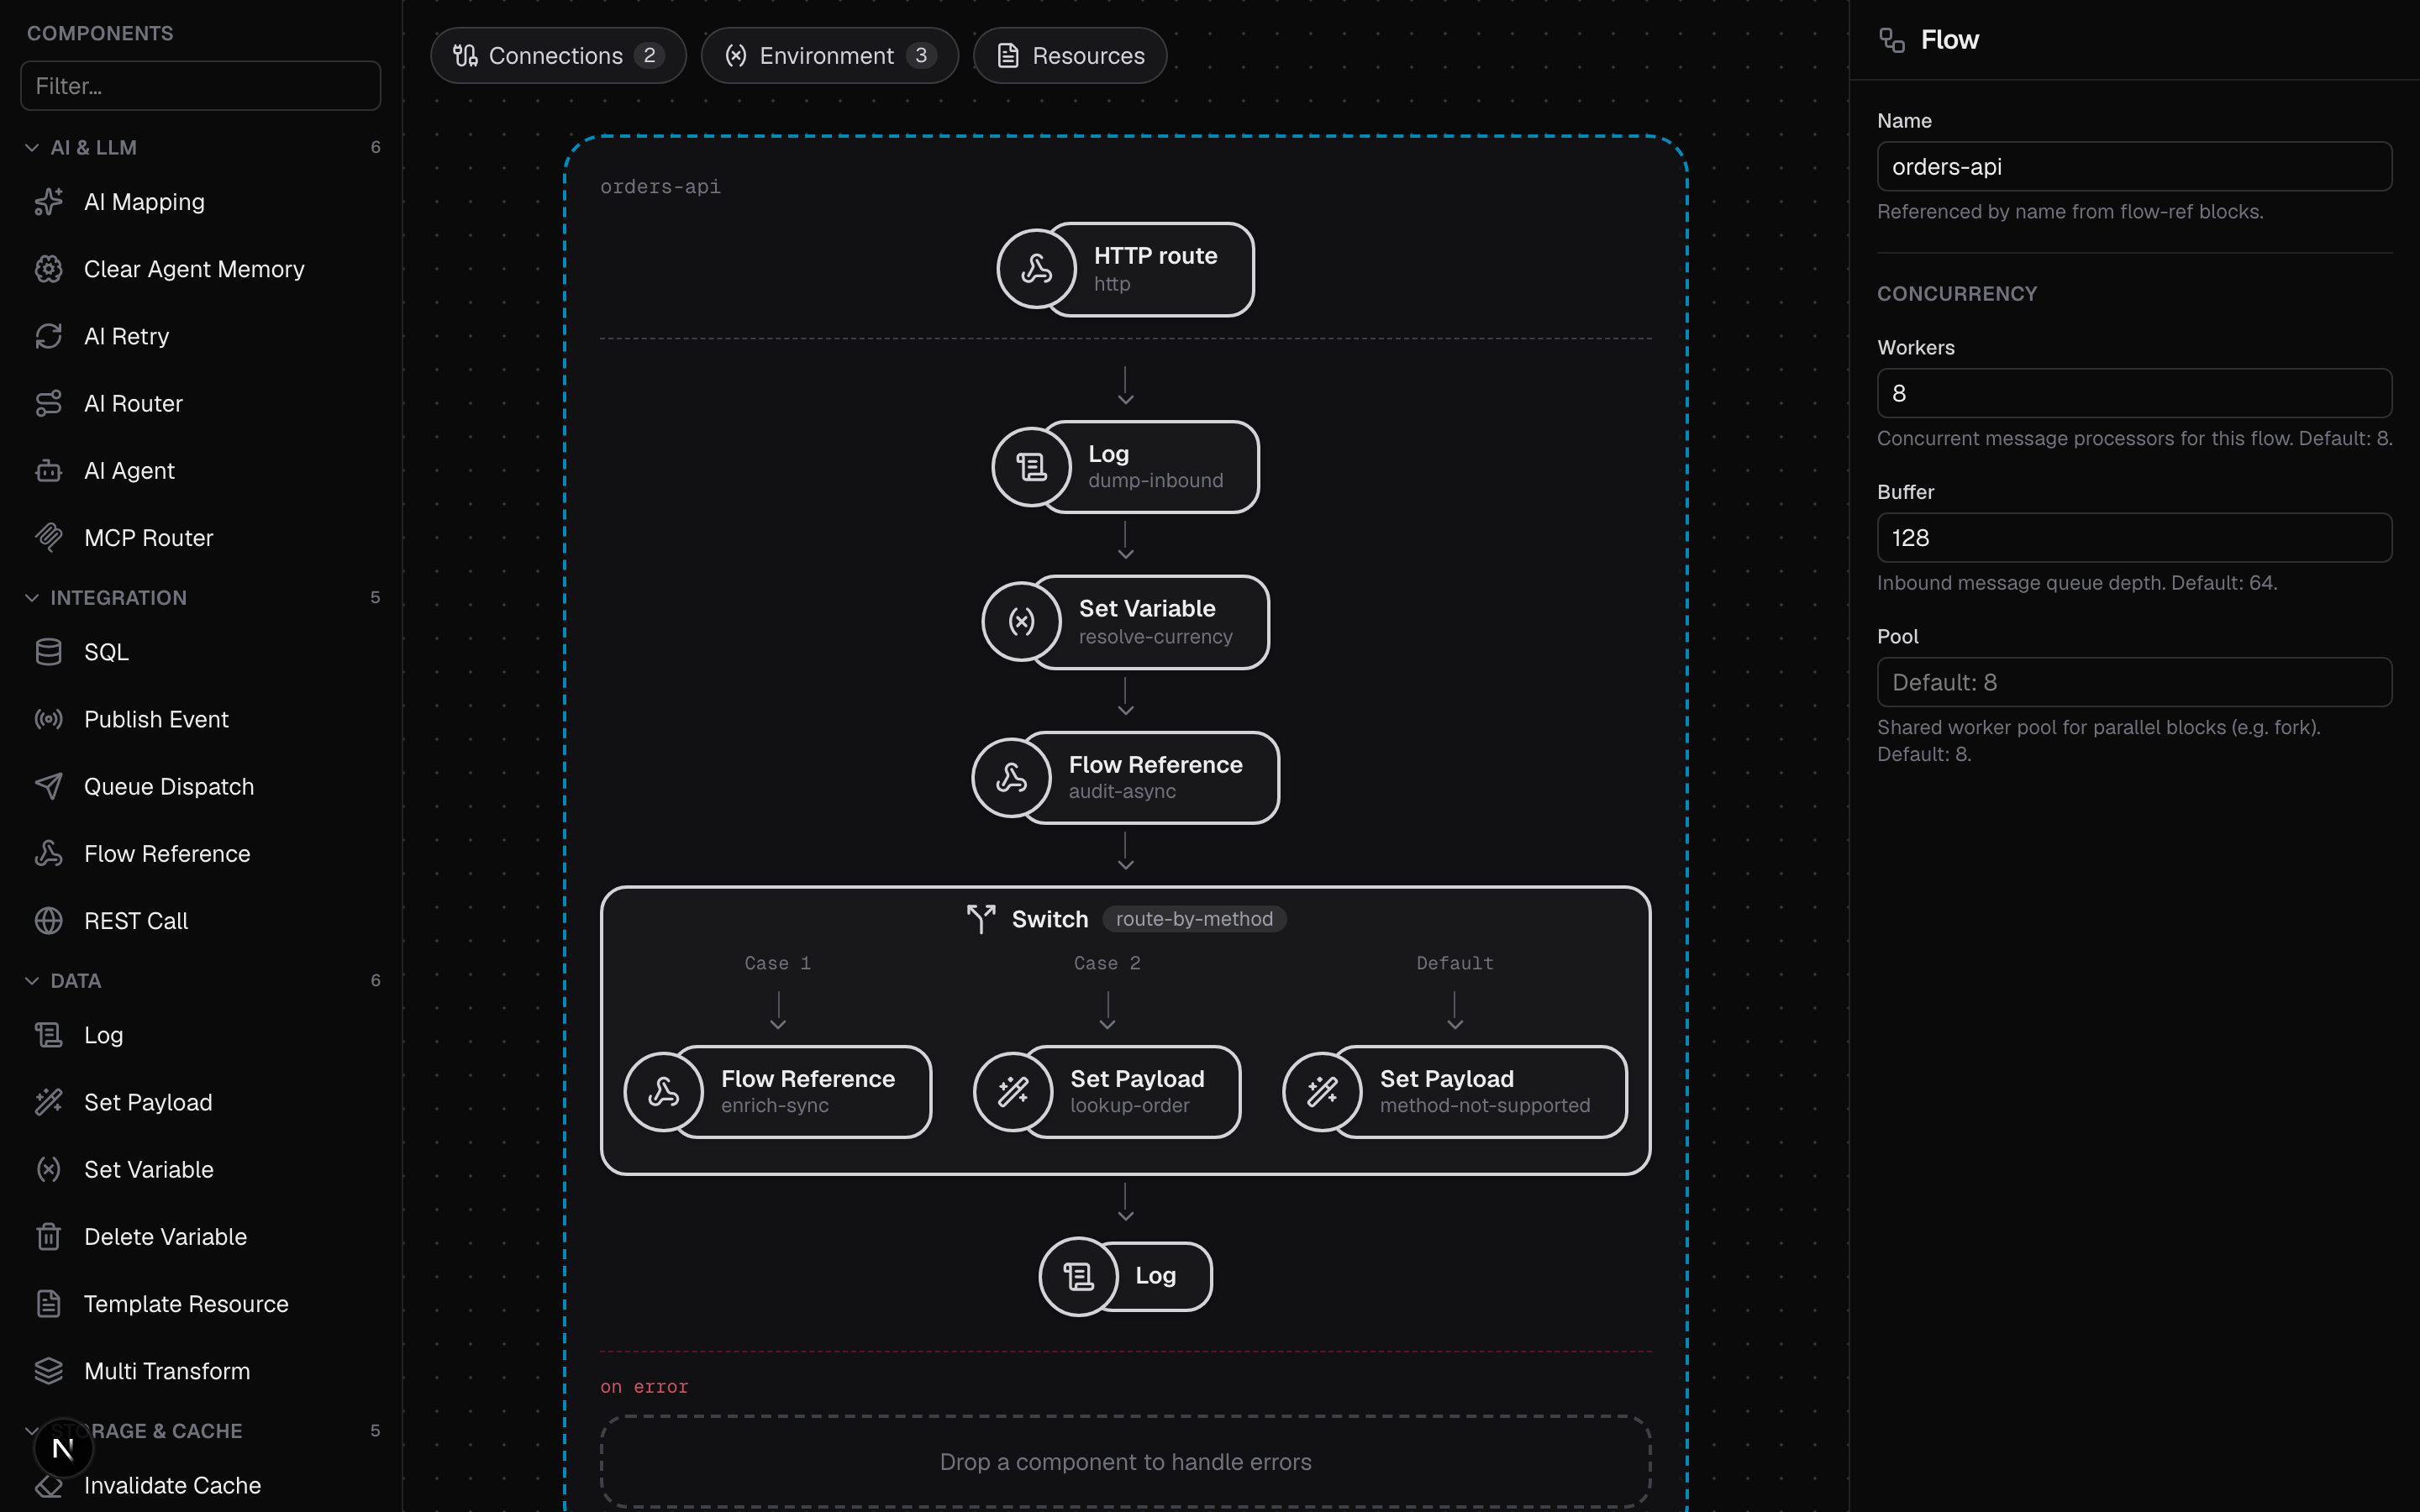Screen dimensions: 2420x1512
Task: Click the Multi Transform layers icon
Action: (x=48, y=1370)
